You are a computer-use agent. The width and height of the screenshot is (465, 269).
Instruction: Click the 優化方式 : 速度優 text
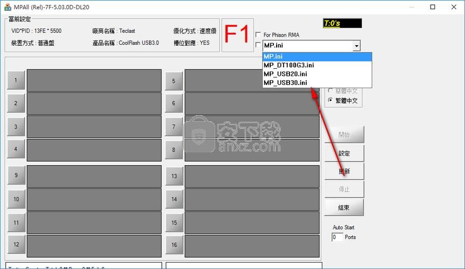[x=195, y=31]
